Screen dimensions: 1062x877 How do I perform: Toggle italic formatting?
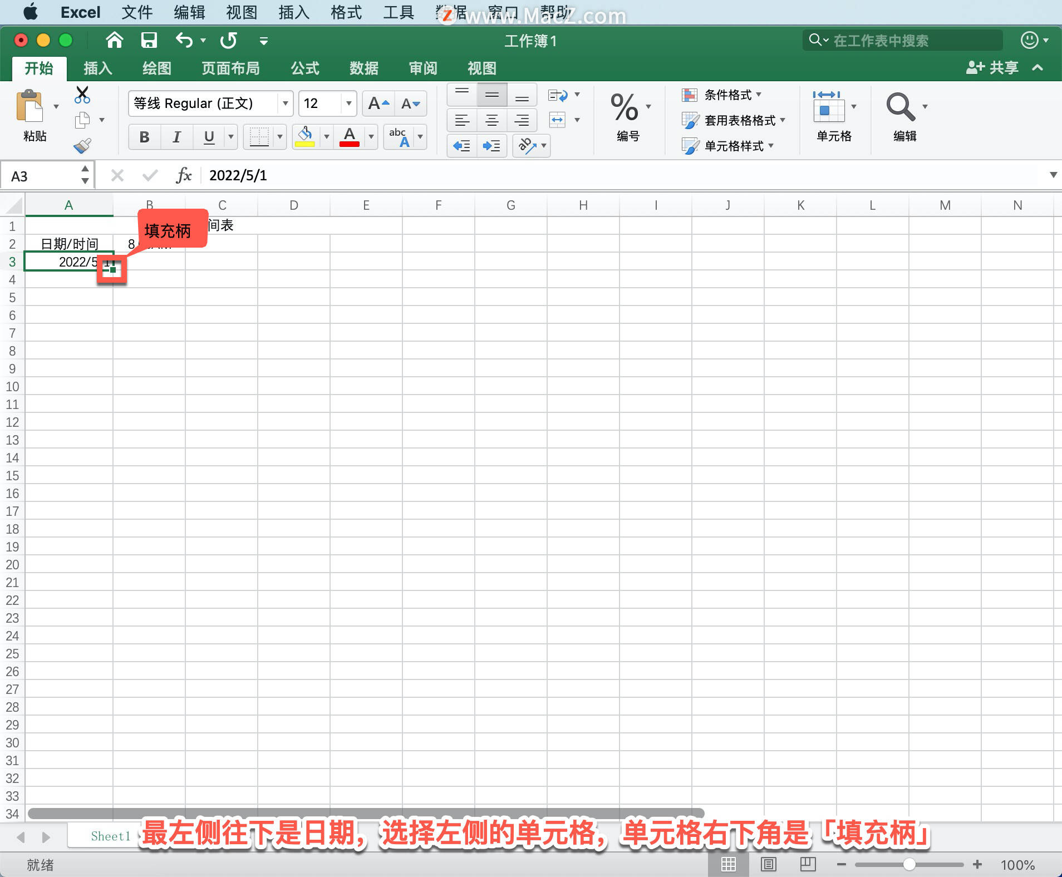click(x=176, y=136)
